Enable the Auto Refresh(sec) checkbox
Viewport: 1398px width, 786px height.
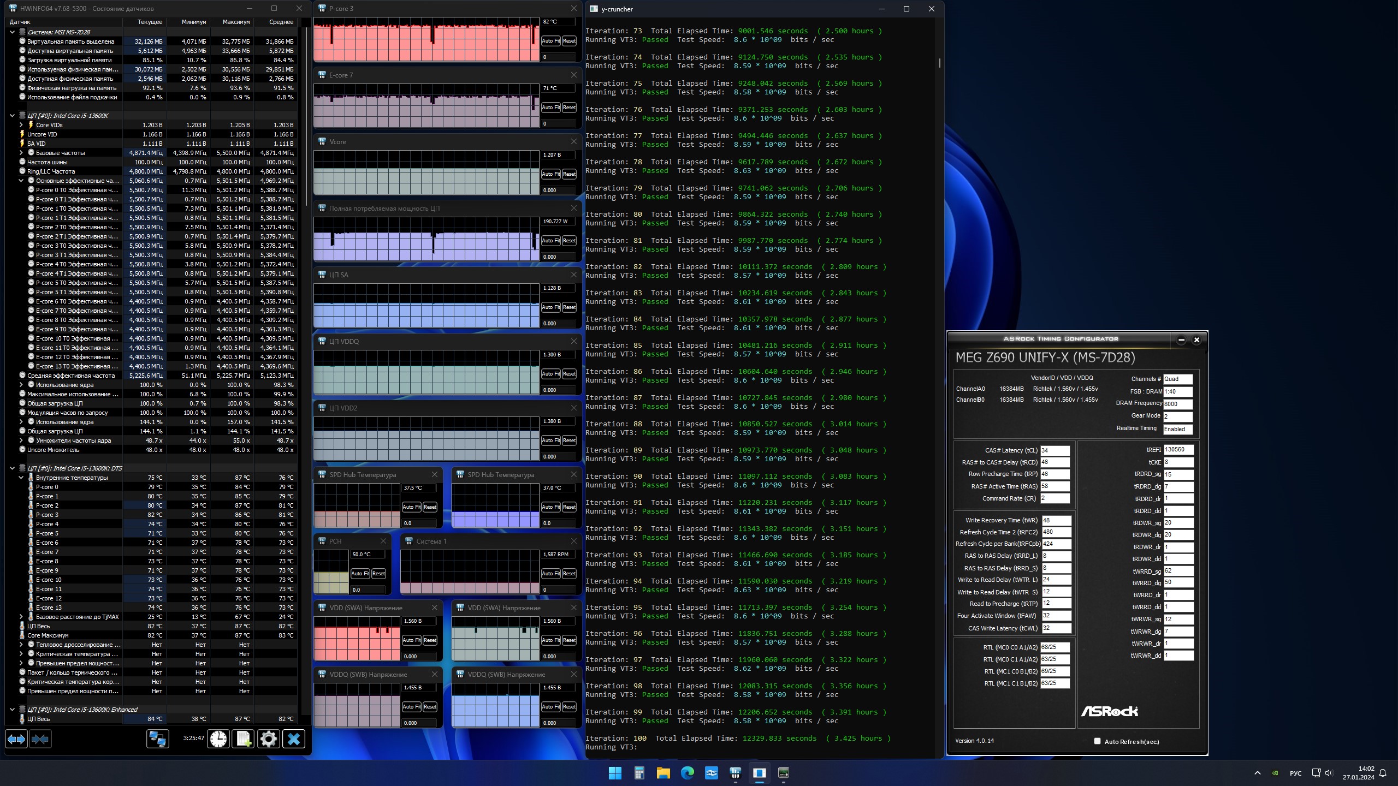click(x=1097, y=741)
